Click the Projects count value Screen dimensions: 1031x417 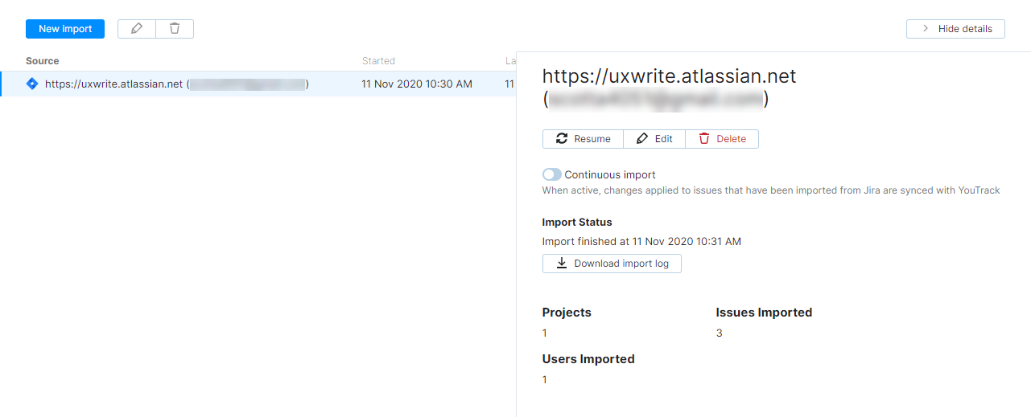point(545,333)
